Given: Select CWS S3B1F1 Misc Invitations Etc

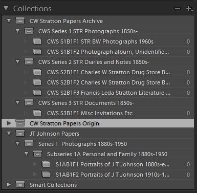Looking at the screenshot, I should (90, 113).
